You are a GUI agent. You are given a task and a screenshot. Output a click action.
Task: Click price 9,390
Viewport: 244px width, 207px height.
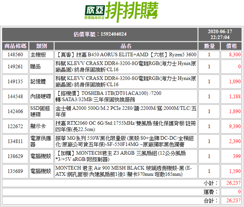[235, 126]
